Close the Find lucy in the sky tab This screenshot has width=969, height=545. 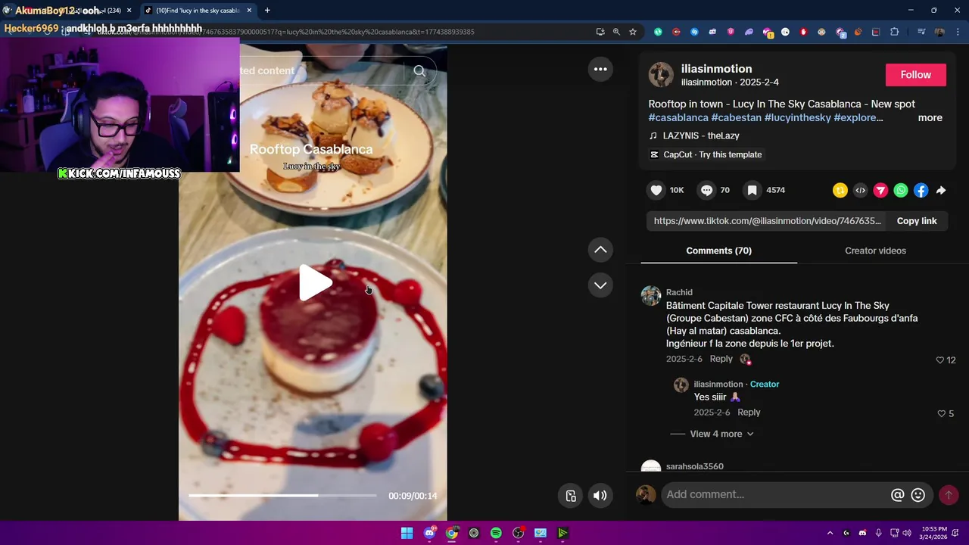tap(249, 11)
